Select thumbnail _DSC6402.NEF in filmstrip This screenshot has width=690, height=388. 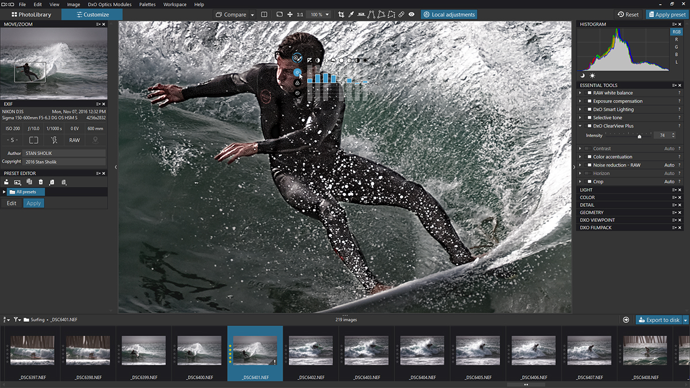[311, 354]
